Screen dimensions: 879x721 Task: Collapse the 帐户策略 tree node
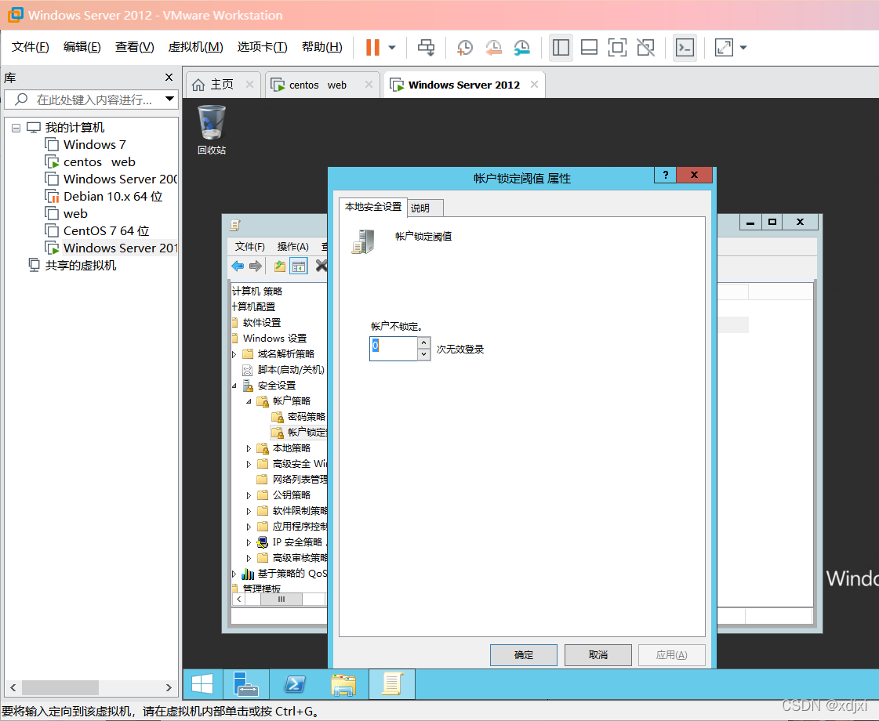pos(249,401)
